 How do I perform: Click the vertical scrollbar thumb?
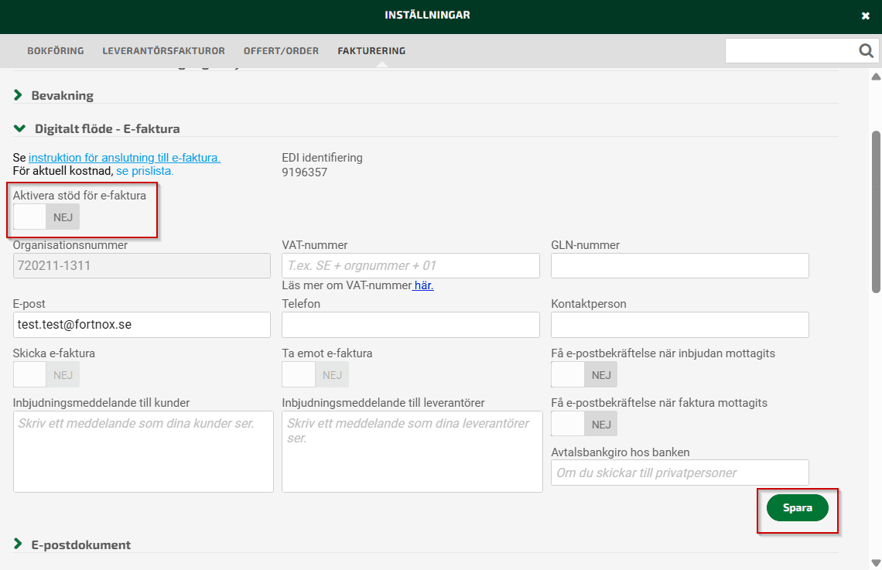pyautogui.click(x=876, y=210)
